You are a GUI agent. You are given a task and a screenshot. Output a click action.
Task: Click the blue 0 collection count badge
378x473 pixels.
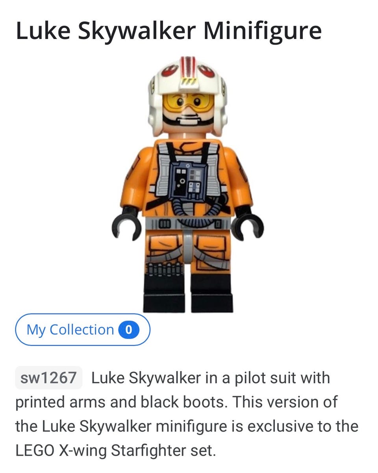click(x=129, y=330)
